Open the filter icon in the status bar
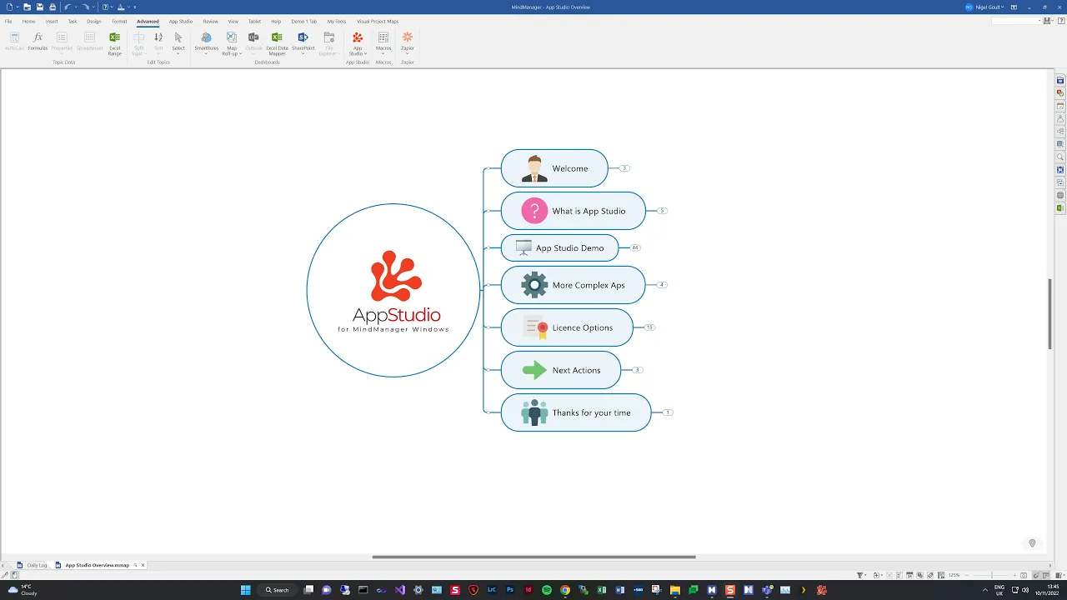Viewport: 1067px width, 600px height. [860, 575]
